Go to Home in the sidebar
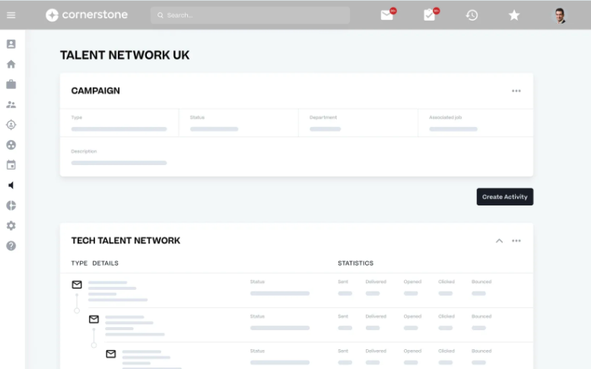The image size is (591, 369). (11, 65)
